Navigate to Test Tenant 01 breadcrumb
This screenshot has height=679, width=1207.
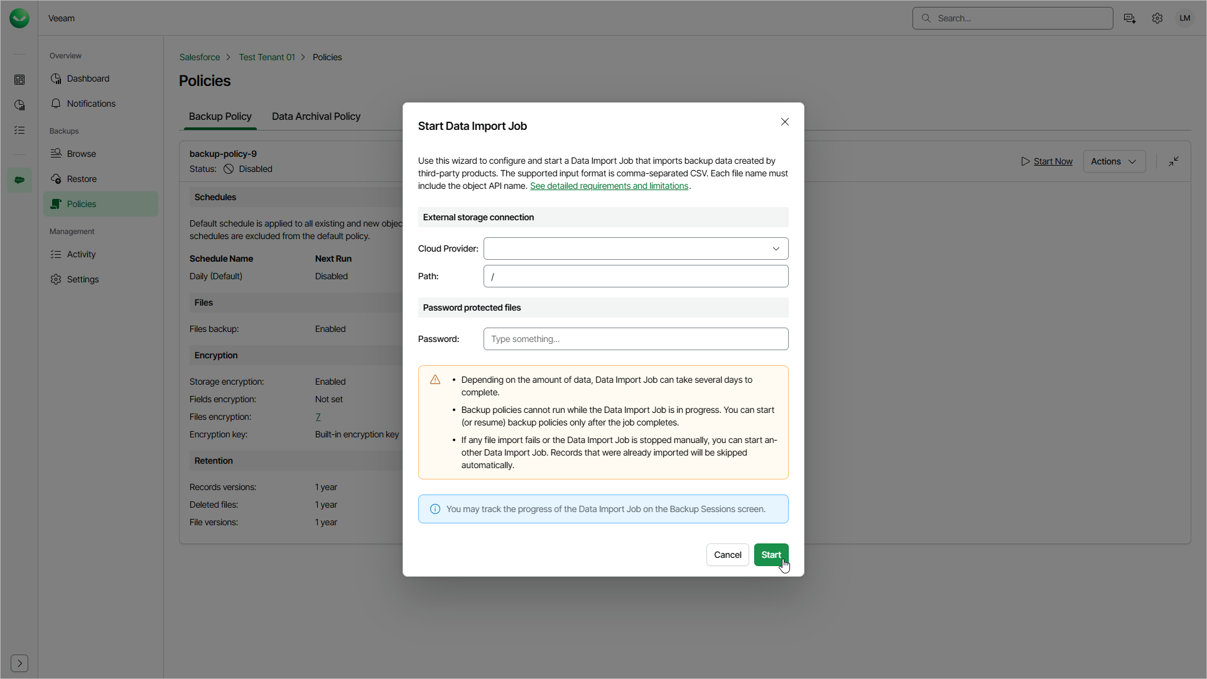(267, 57)
